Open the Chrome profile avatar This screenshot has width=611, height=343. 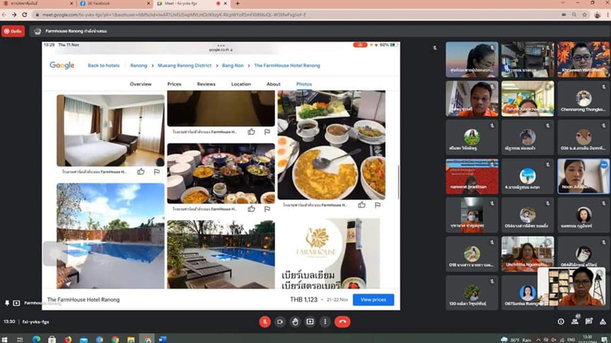[x=598, y=15]
